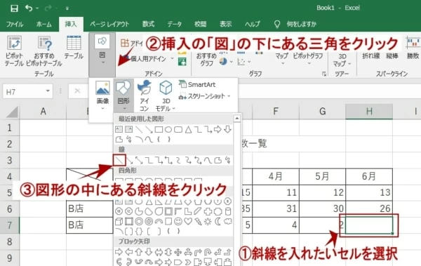Select cross (plus) shape
This screenshot has width=421, height=266.
click(208, 211)
